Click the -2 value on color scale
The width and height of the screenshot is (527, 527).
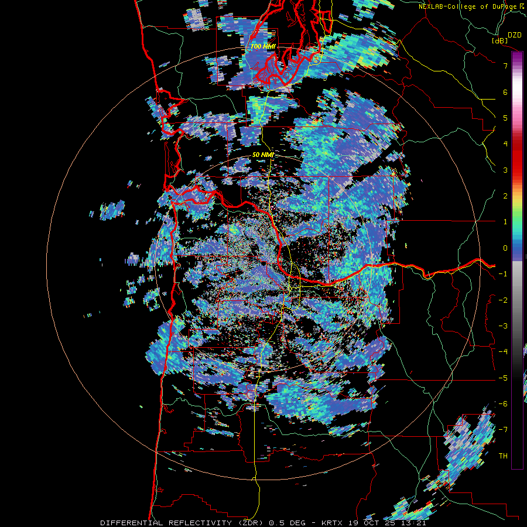click(x=503, y=300)
